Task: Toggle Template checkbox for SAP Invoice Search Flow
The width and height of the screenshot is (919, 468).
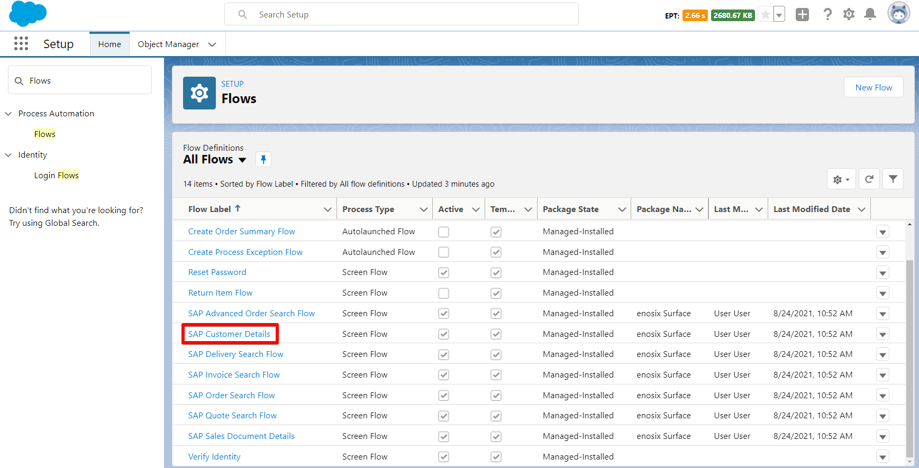Action: point(496,375)
